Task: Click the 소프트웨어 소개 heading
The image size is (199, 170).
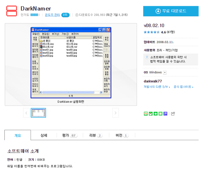Action: pos(23,151)
